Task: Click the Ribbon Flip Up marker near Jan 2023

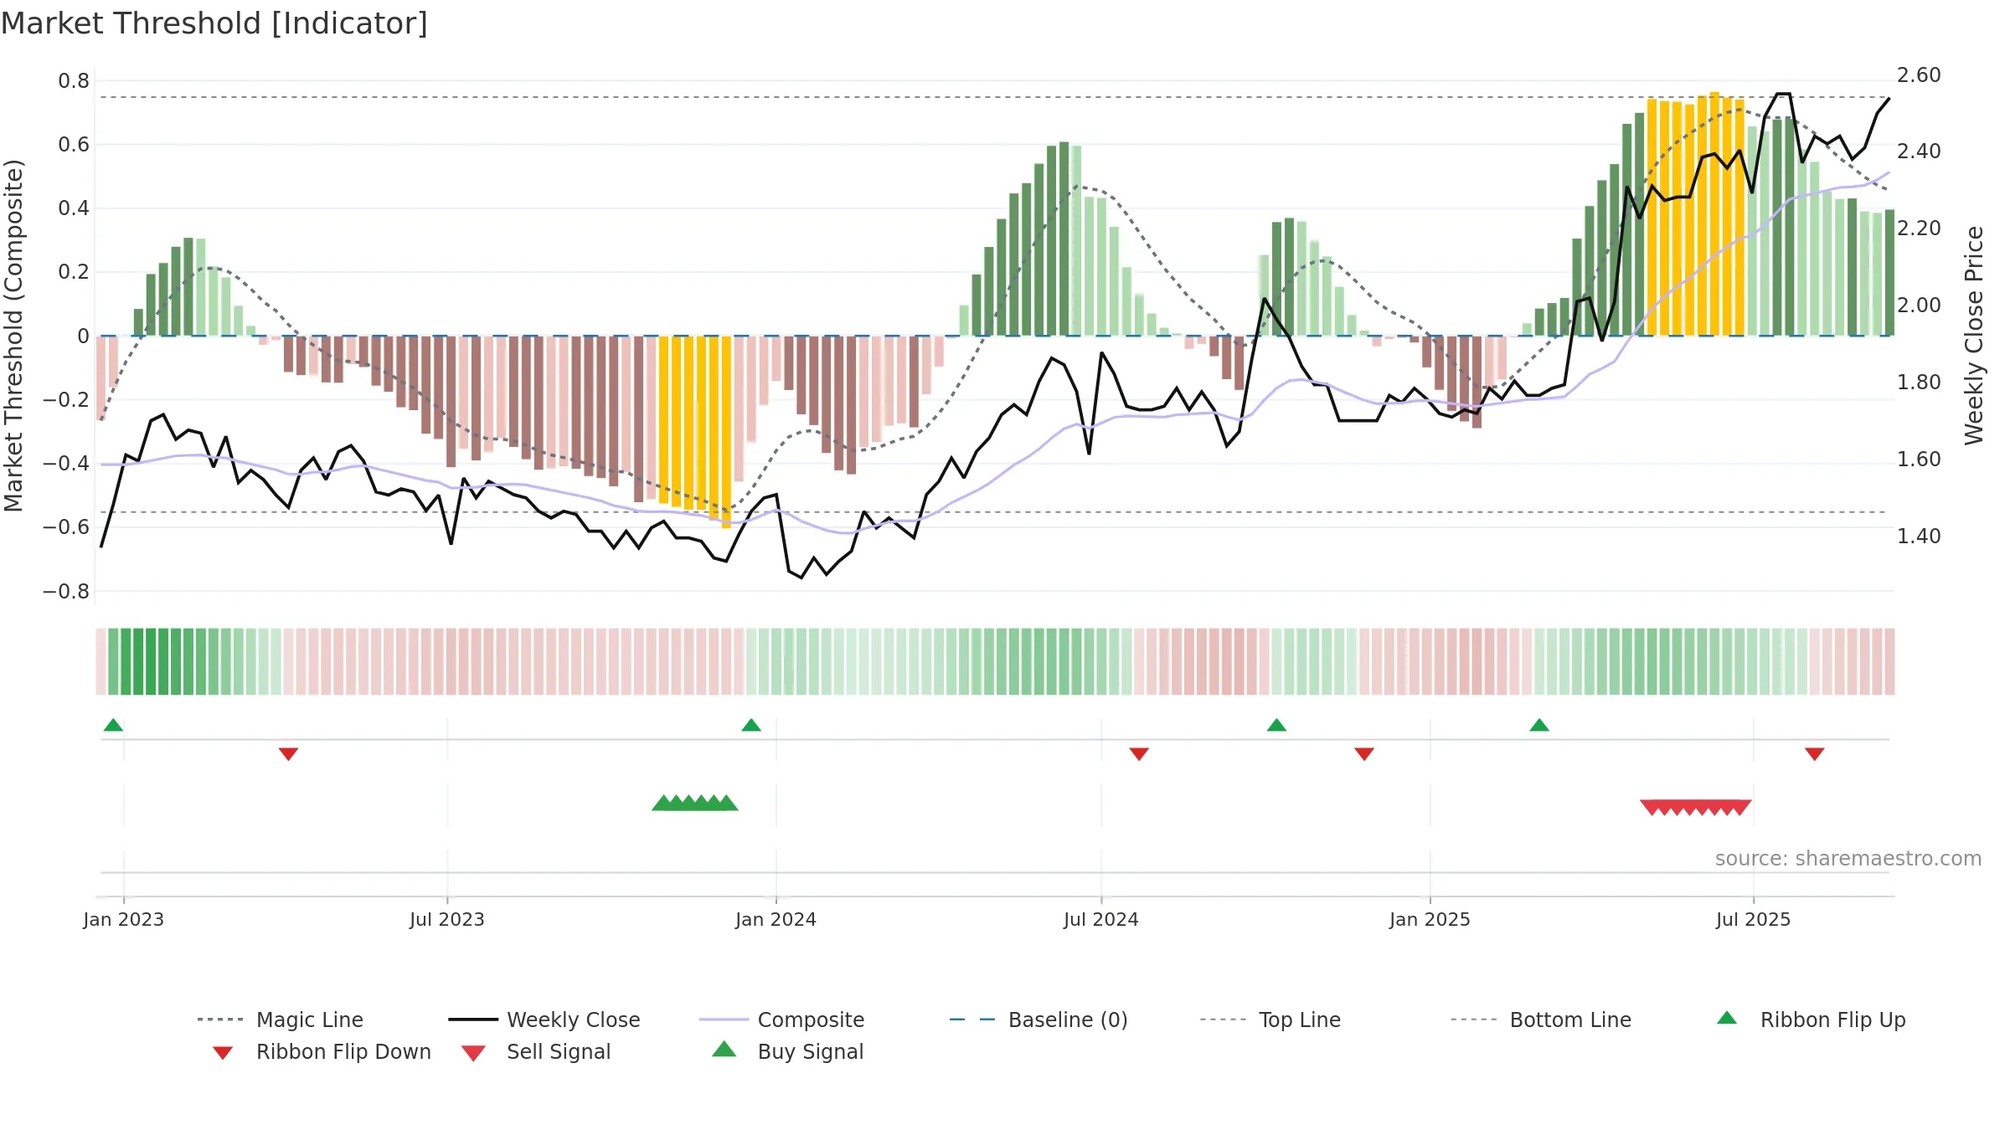Action: pyautogui.click(x=113, y=725)
